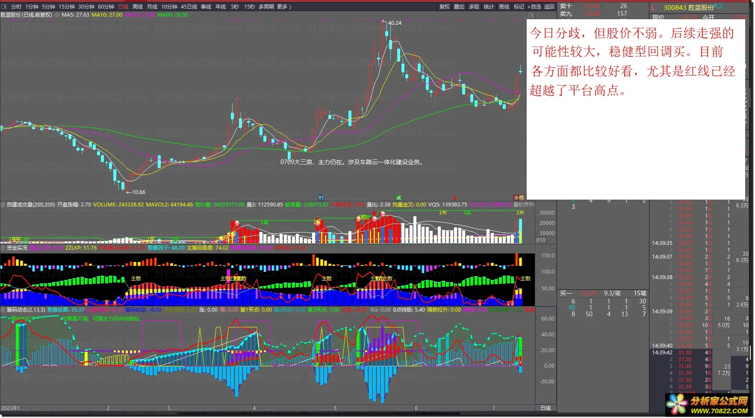Toggle the left sidebar panel icon

pos(4,7)
